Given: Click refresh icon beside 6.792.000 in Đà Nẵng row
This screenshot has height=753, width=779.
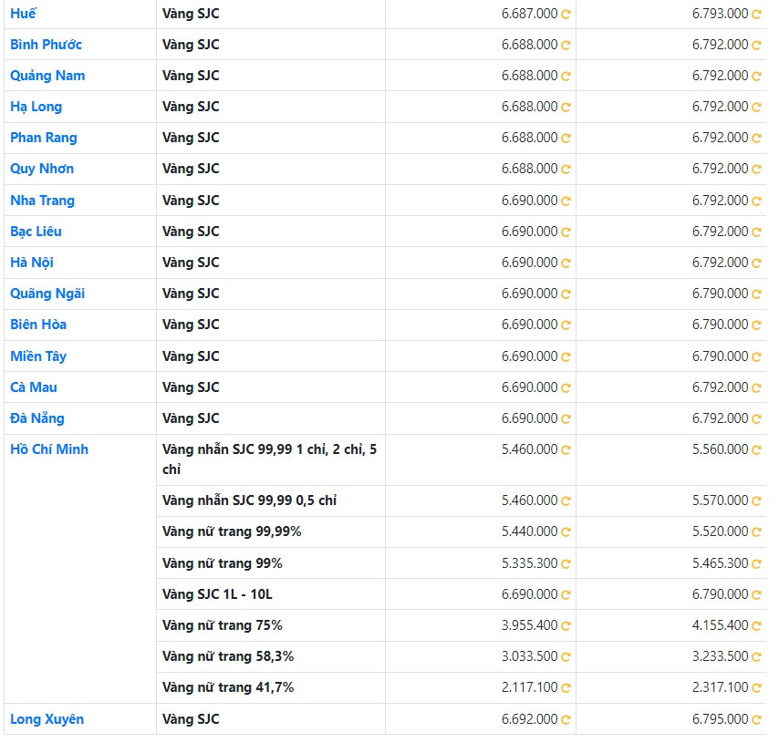Looking at the screenshot, I should coord(756,419).
